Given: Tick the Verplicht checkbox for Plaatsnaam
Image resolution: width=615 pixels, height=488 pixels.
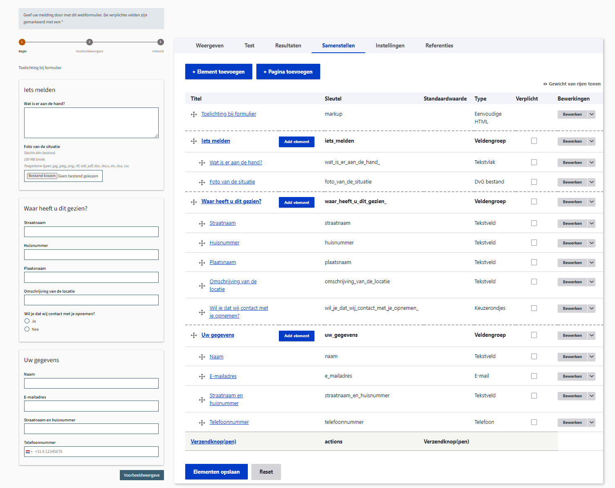Looking at the screenshot, I should (534, 262).
